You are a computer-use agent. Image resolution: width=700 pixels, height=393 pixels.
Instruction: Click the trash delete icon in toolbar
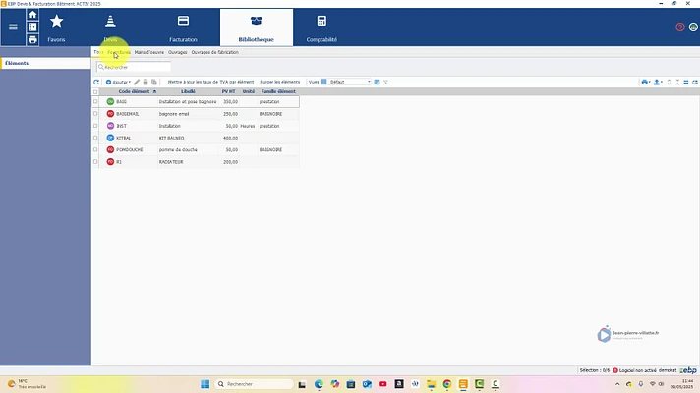pos(146,83)
